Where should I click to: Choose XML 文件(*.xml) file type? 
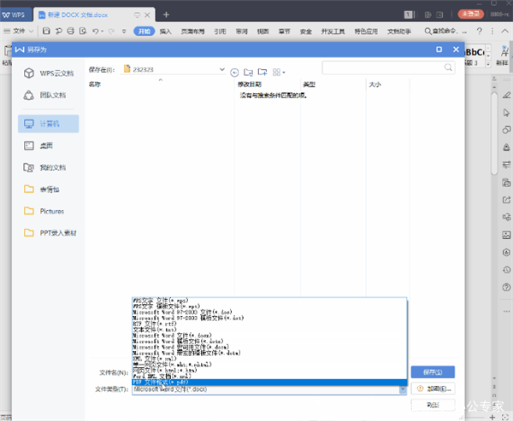[269, 359]
